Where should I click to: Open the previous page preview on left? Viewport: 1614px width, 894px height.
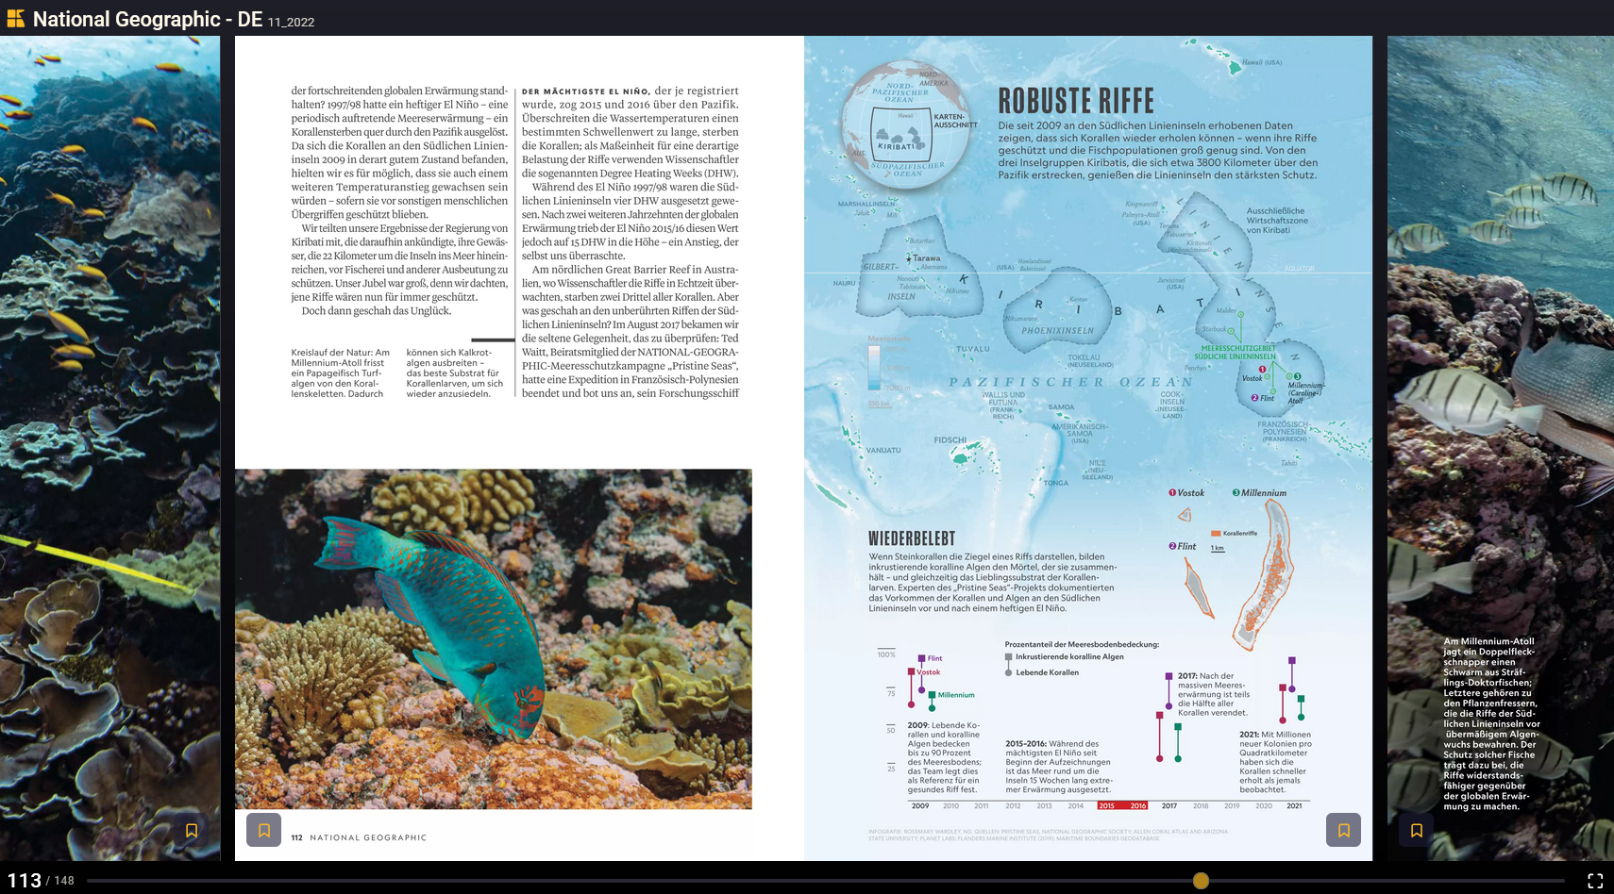click(109, 448)
